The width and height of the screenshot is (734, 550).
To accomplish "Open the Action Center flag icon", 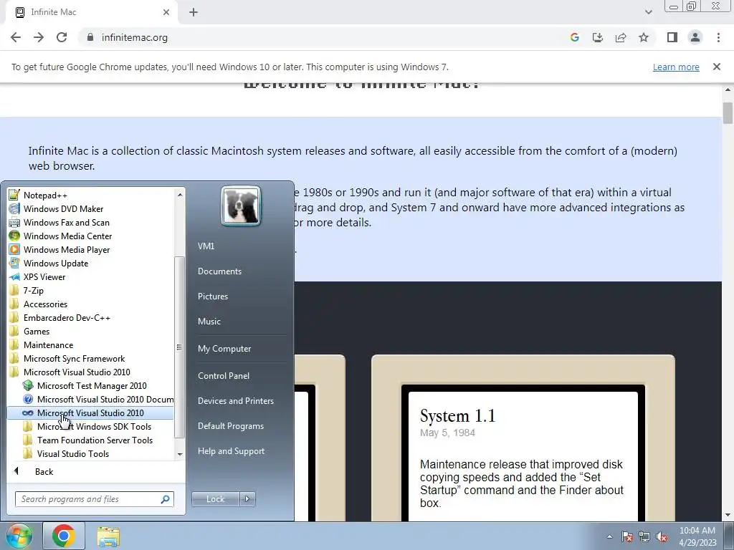I will (627, 536).
